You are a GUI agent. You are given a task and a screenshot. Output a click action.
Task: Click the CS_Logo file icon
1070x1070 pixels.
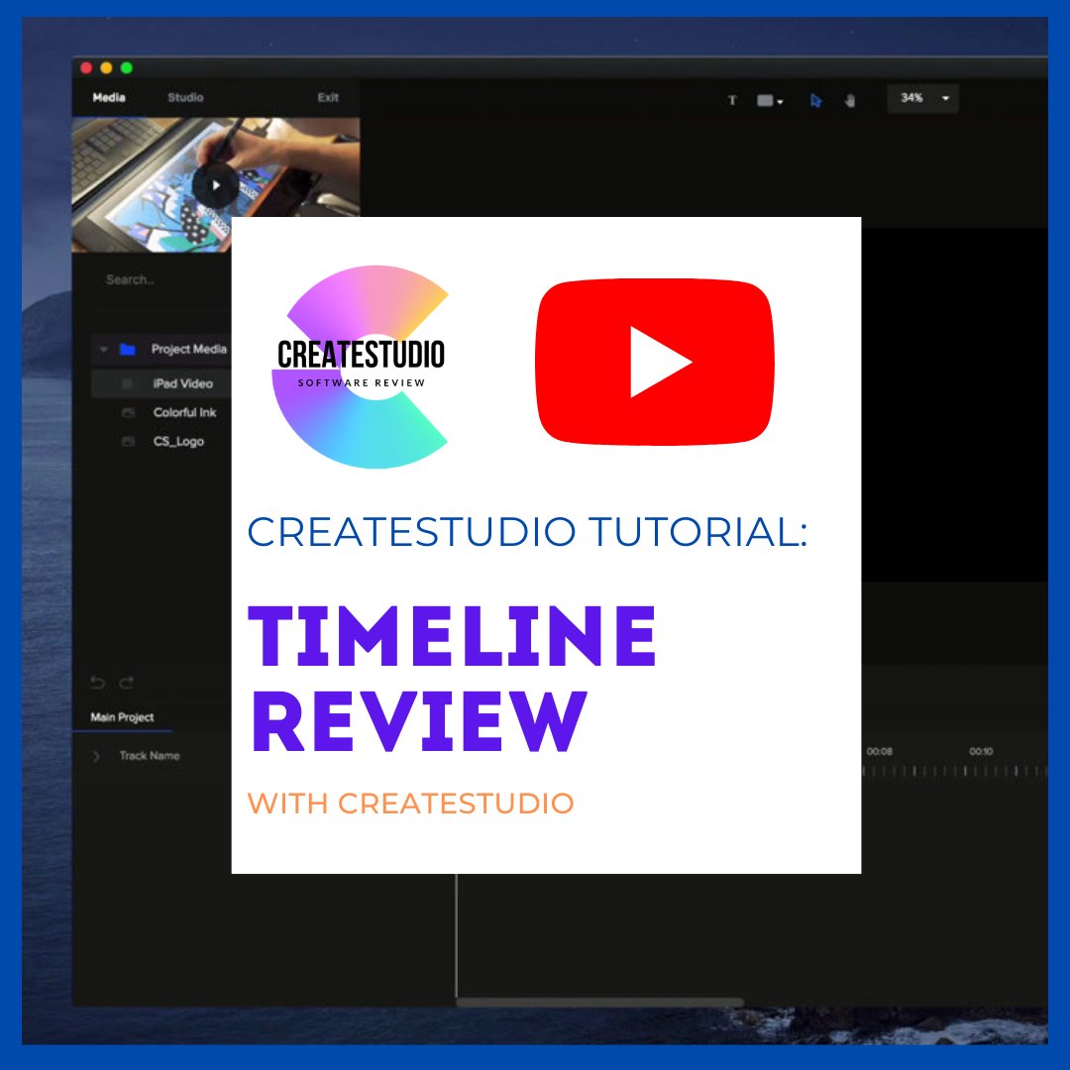128,442
